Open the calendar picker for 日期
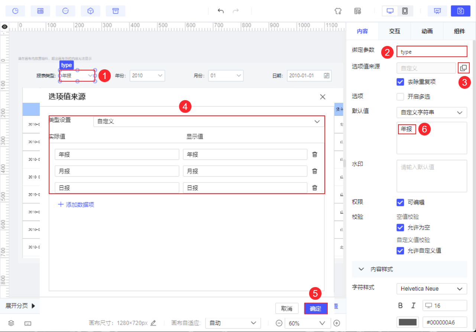The height and width of the screenshot is (332, 476). [327, 76]
